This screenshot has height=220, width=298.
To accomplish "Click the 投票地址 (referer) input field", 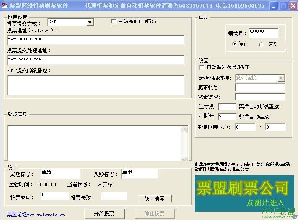I will pos(96,40).
